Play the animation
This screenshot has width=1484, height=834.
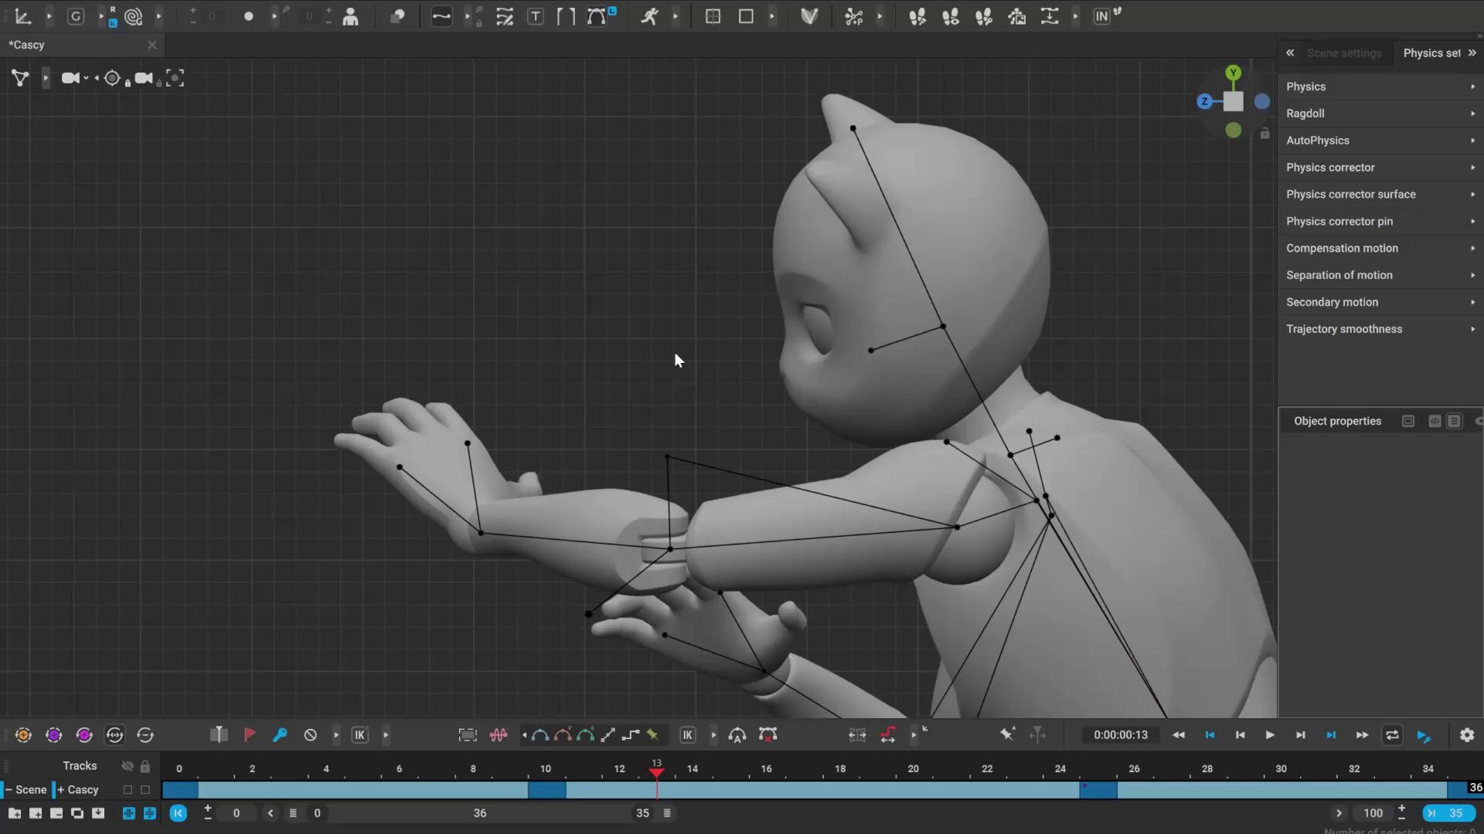coord(1270,735)
